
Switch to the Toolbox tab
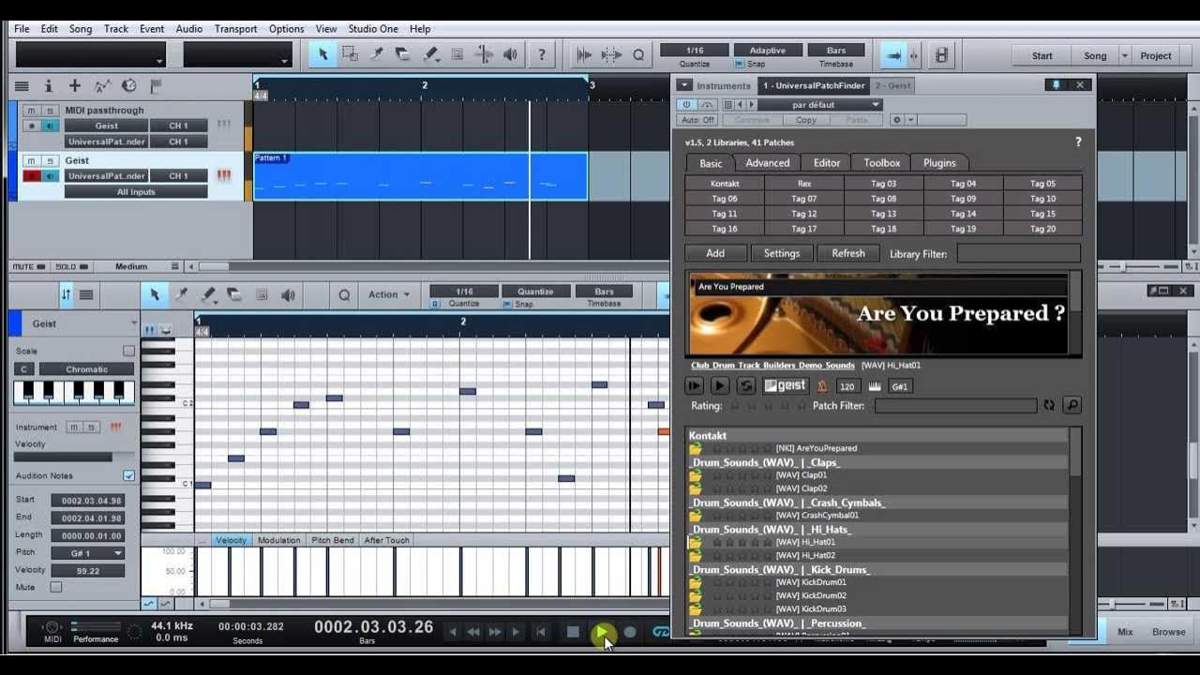[881, 163]
